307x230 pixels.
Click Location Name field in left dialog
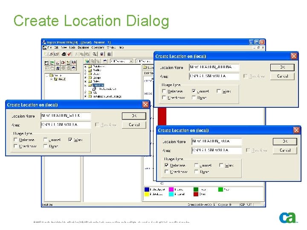pos(66,116)
